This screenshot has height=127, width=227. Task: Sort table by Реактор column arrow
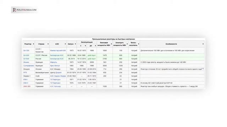(x=33, y=44)
